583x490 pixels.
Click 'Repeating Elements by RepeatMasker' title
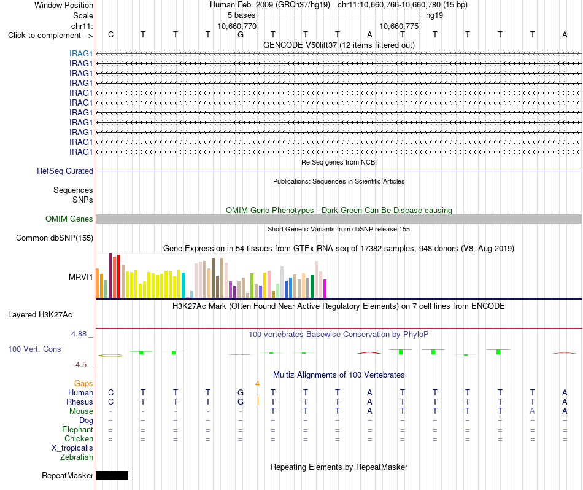pos(339,467)
